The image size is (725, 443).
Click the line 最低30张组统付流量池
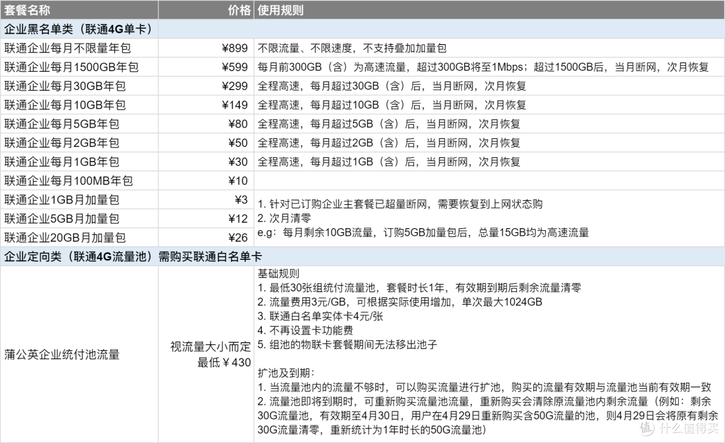coord(420,288)
